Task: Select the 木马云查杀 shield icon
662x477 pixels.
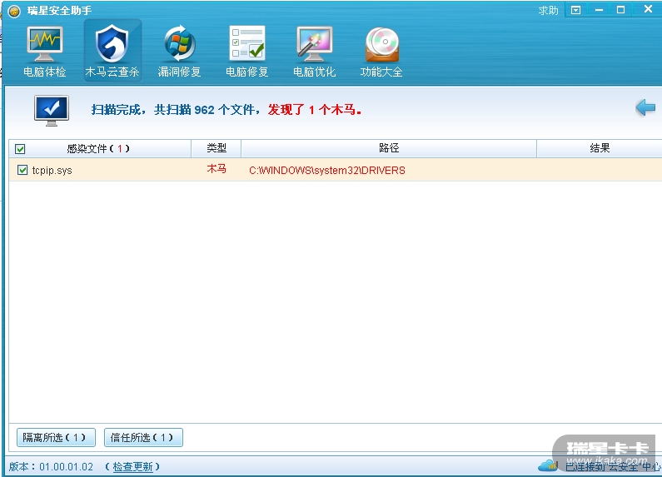Action: tap(112, 43)
